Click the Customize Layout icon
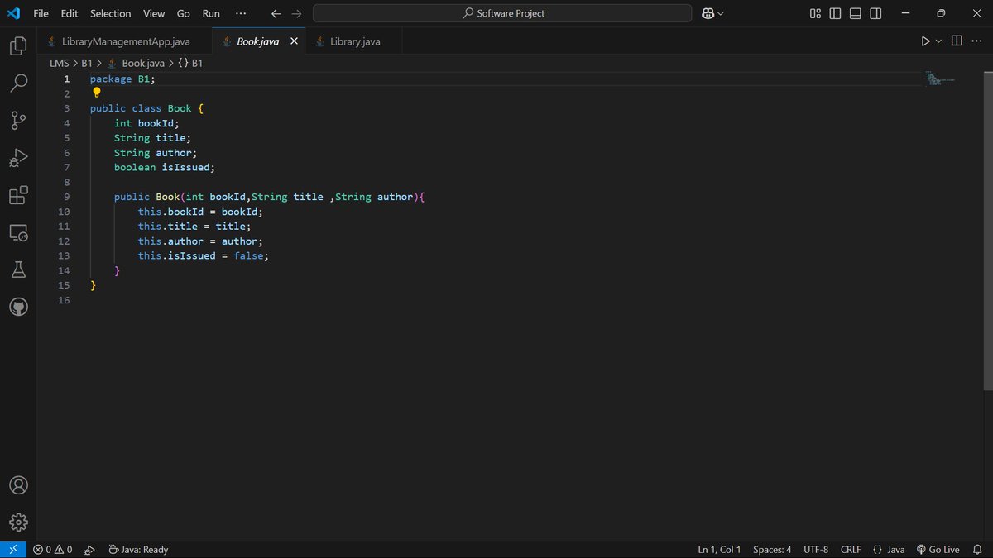Screen dimensions: 993x558 815,13
